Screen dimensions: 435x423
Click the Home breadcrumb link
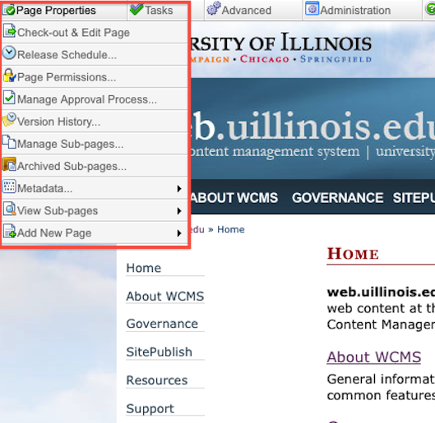tap(231, 229)
